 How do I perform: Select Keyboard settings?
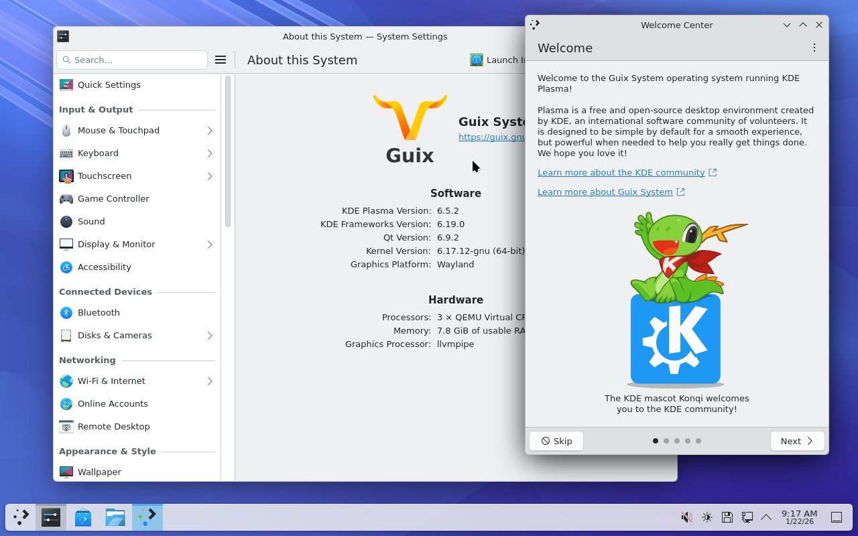pos(98,153)
